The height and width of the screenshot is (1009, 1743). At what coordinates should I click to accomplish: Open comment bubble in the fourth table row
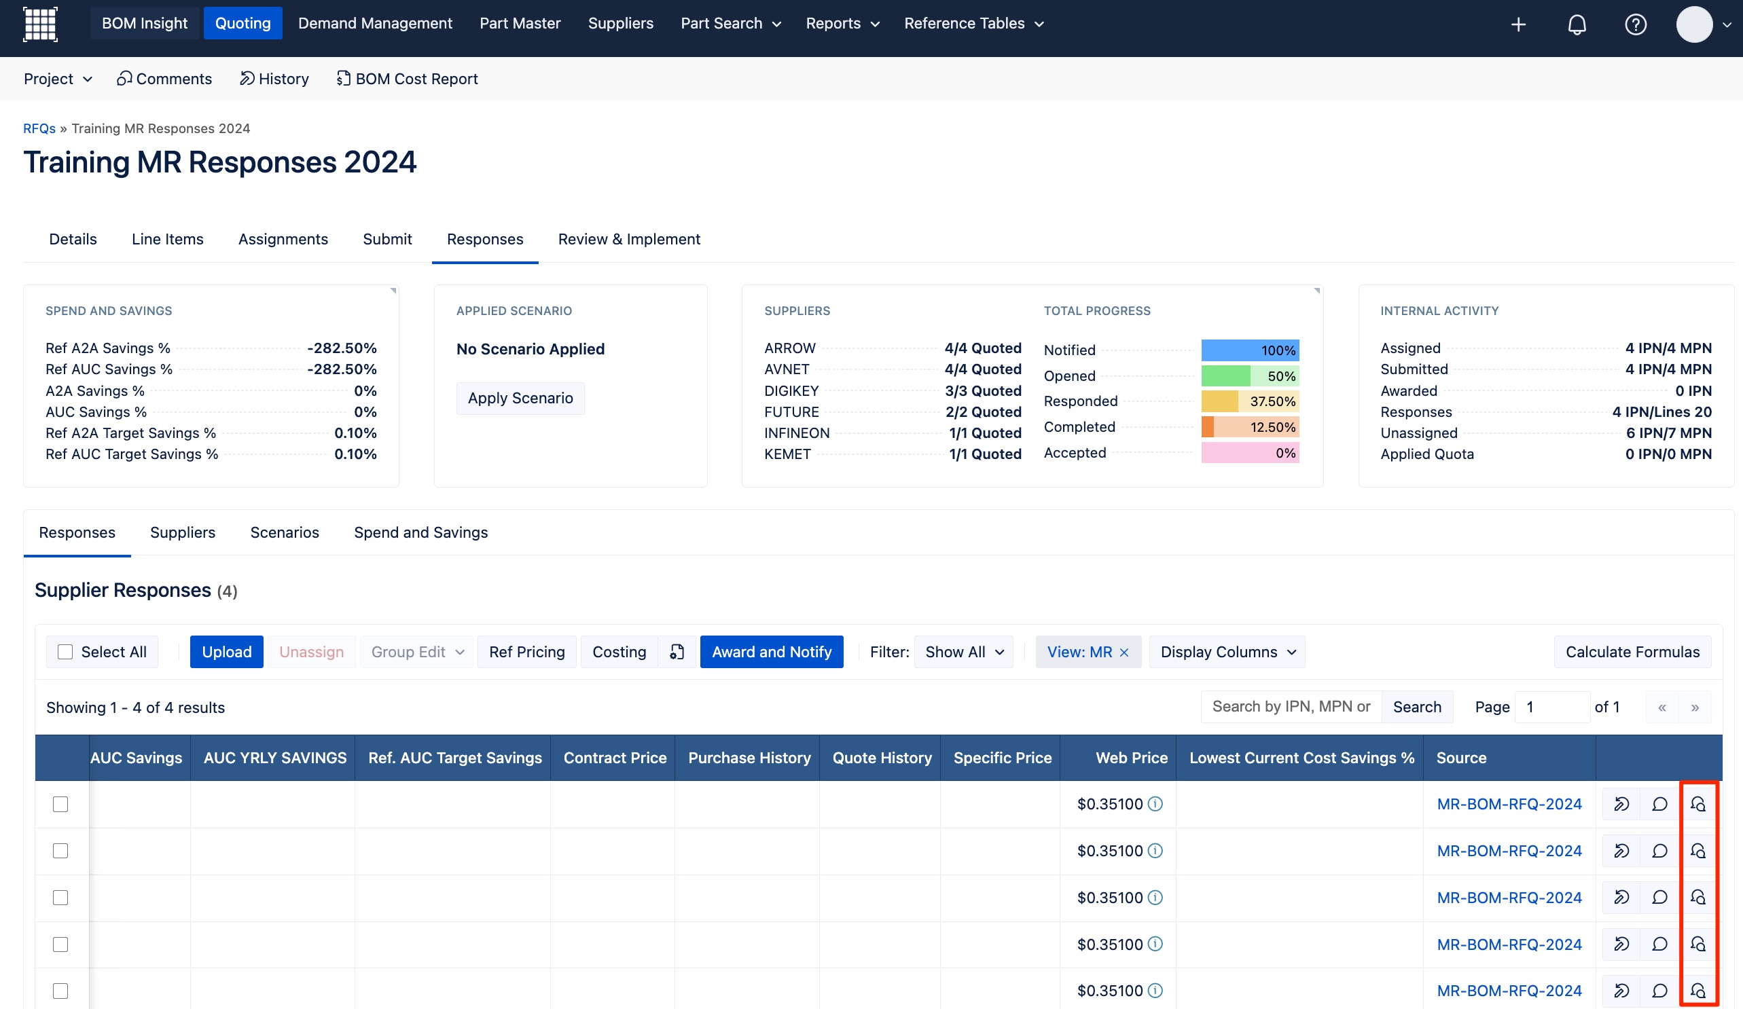click(x=1659, y=944)
